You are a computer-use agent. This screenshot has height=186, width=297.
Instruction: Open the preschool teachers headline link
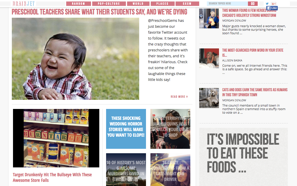[x=99, y=12]
